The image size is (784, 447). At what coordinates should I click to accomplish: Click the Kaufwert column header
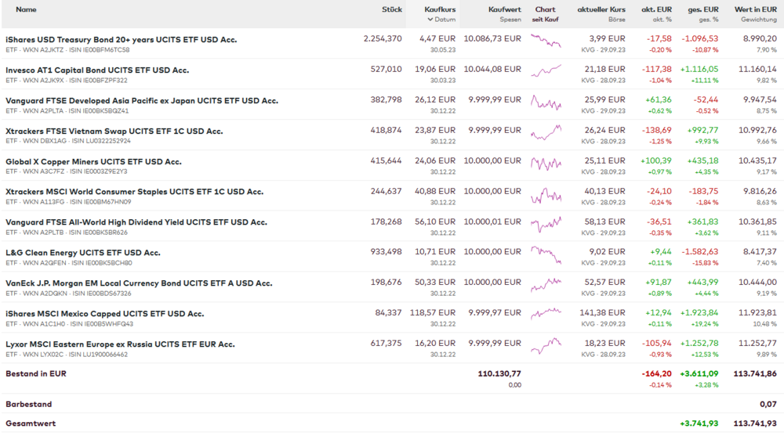tap(504, 9)
